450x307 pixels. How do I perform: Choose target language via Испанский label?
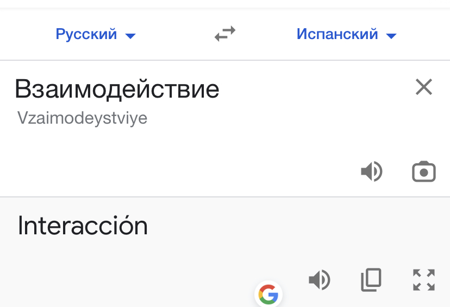point(337,34)
